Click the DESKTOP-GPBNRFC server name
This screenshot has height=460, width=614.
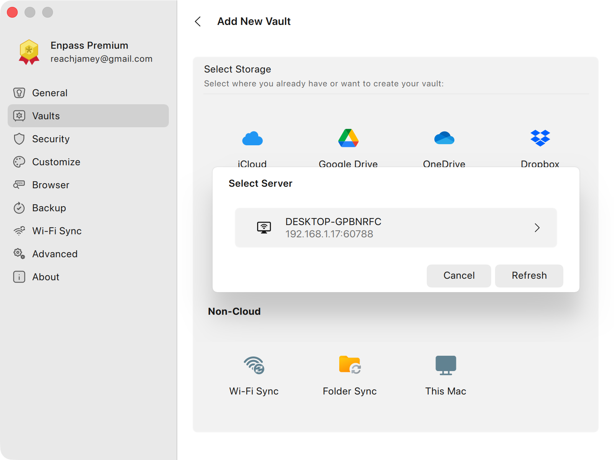tap(333, 222)
